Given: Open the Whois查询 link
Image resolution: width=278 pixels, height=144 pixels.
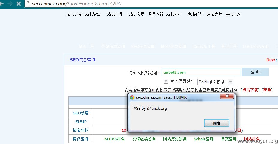Looking at the screenshot, I should (204, 139).
